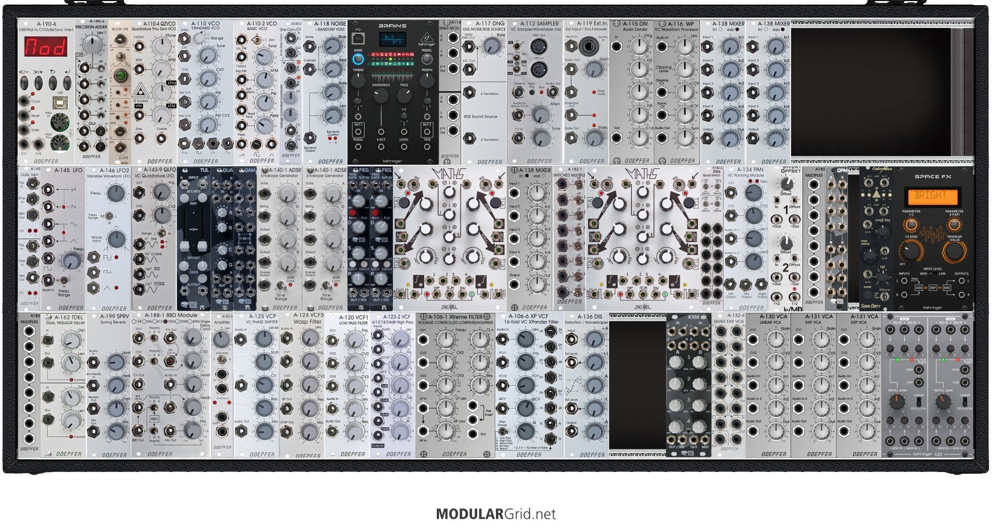Click the Midi In socket on A-190-4
Viewport: 993px width, 526px height.
tap(60, 122)
